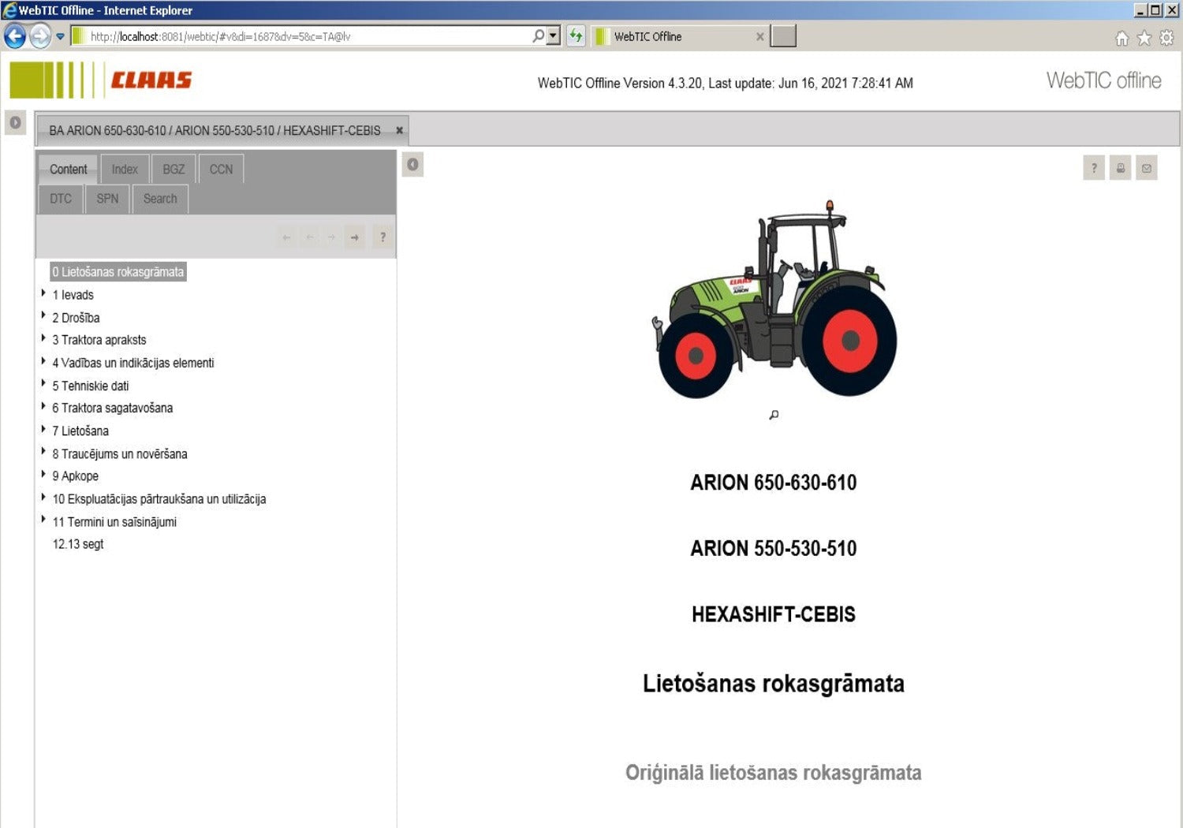Collapse the navigation panel with the arrow icon

(x=412, y=165)
